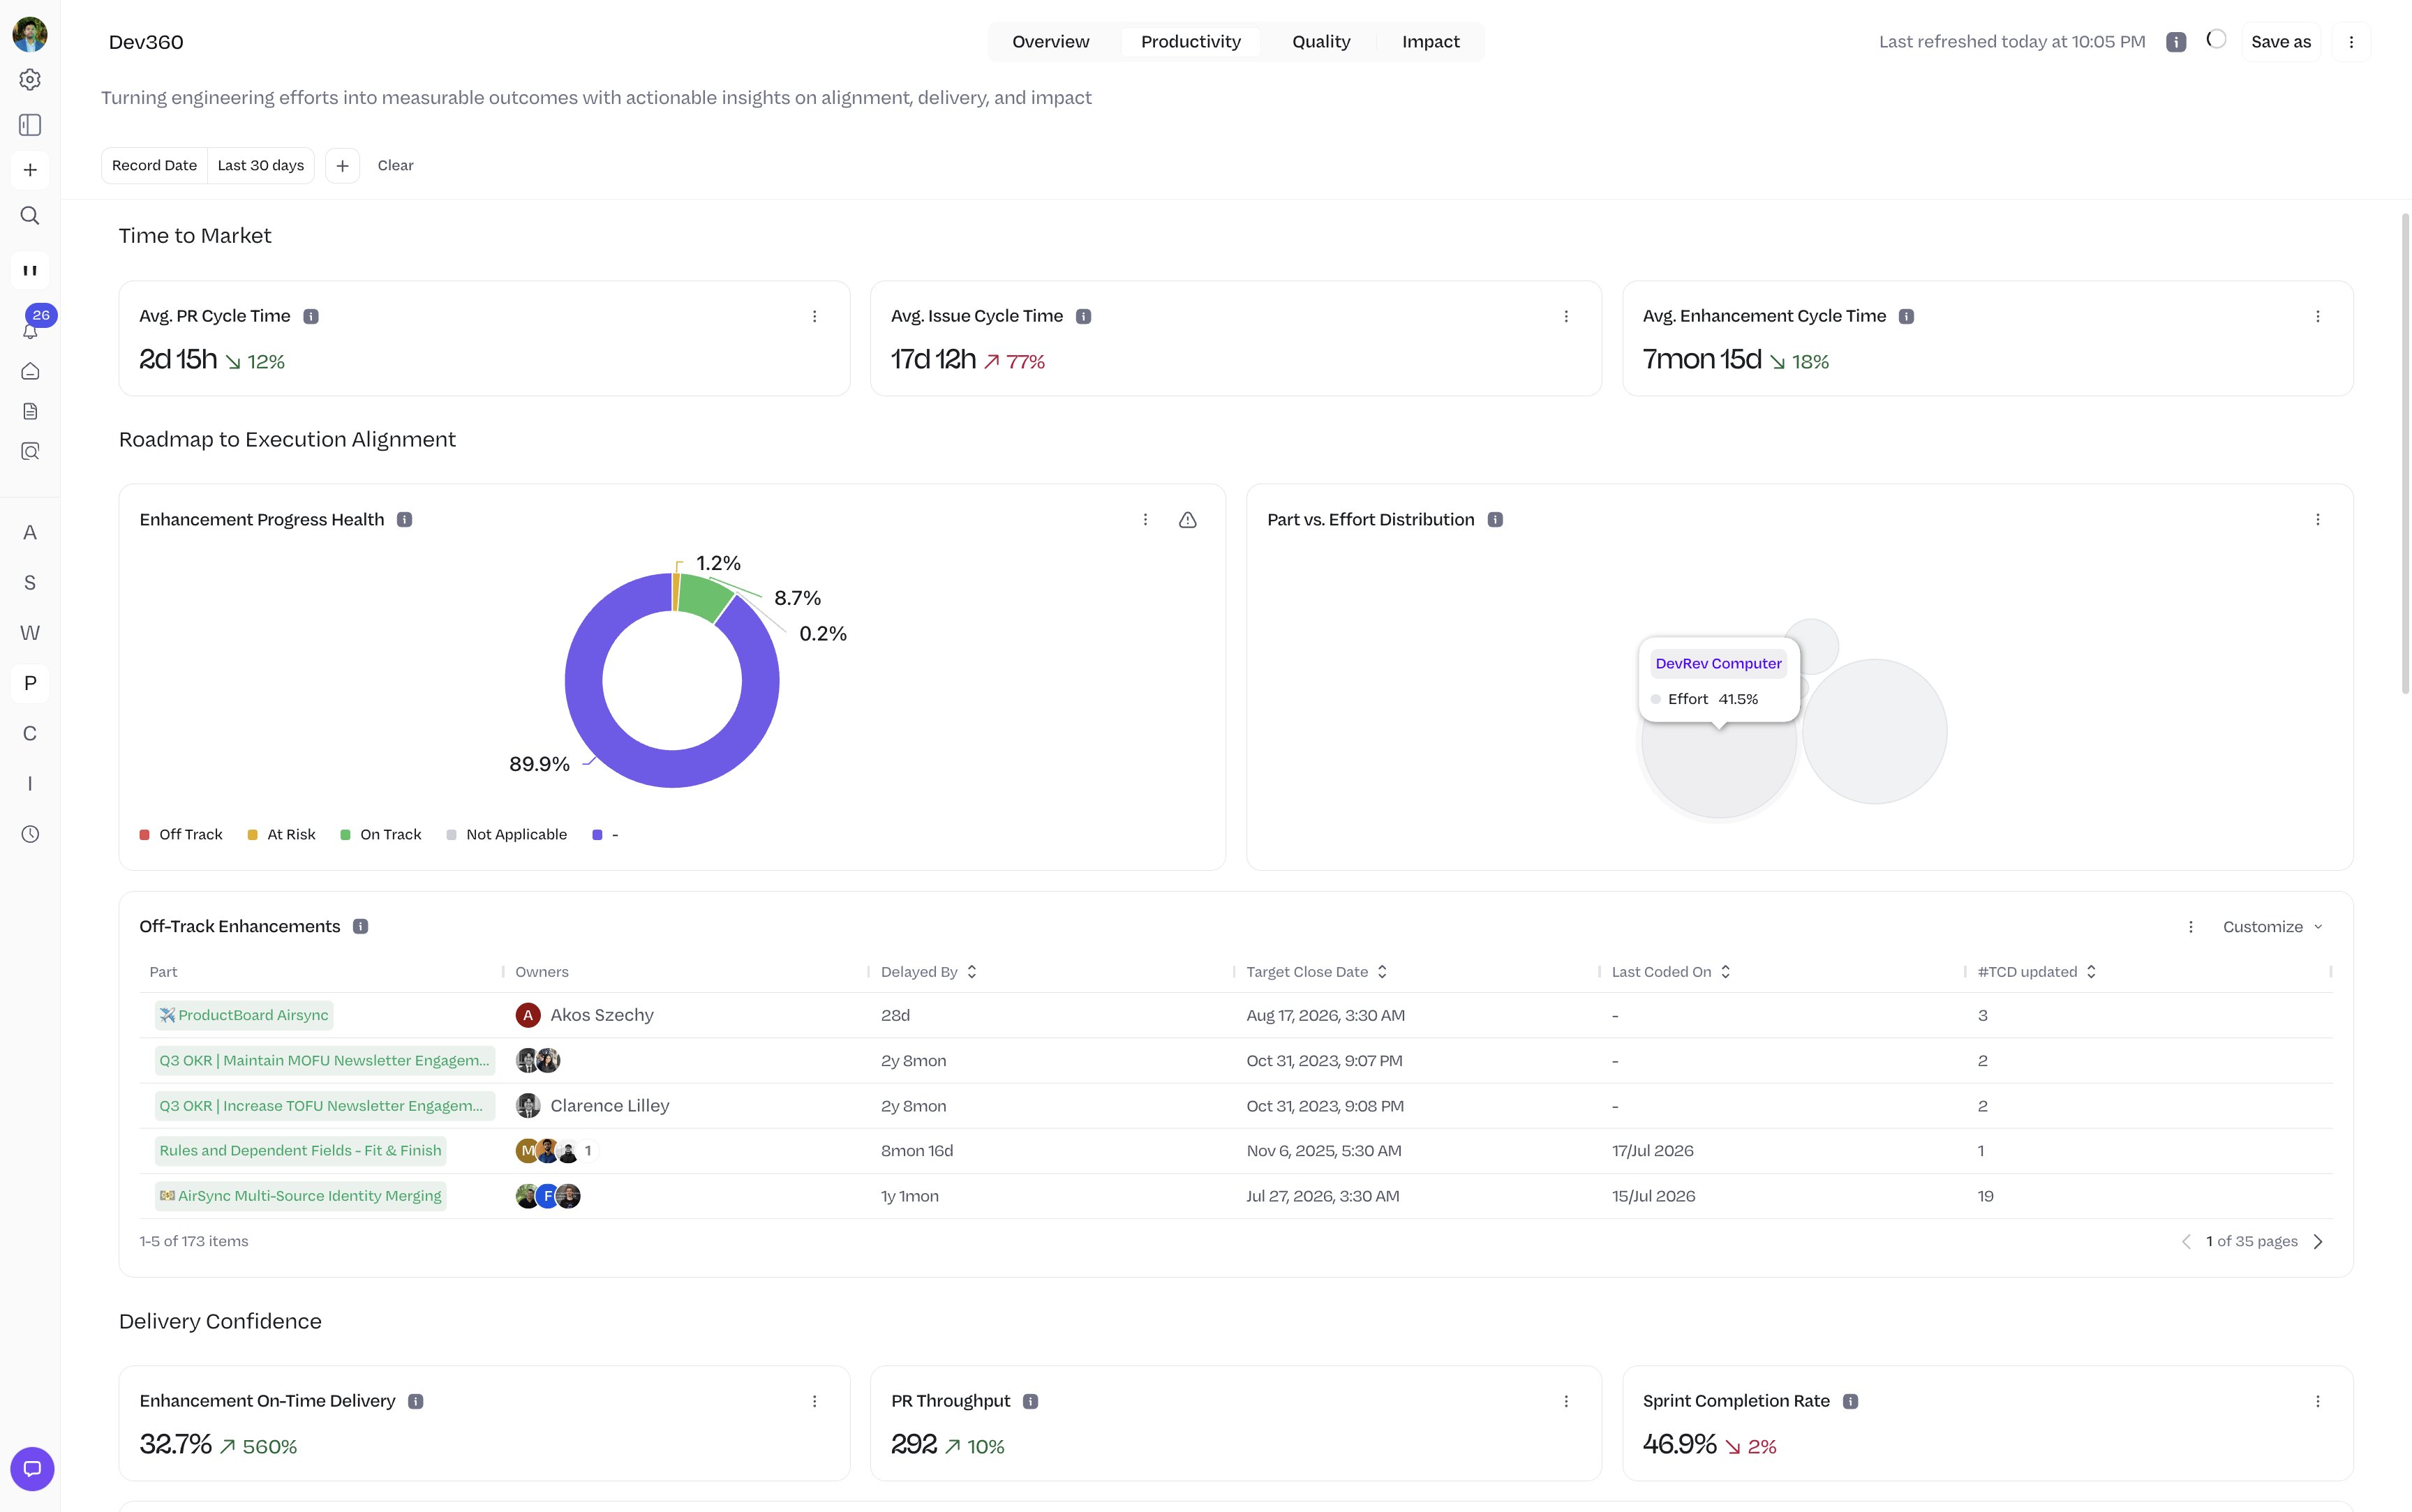This screenshot has height=1512, width=2412.
Task: Click info icon next to last refreshed
Action: (x=2176, y=42)
